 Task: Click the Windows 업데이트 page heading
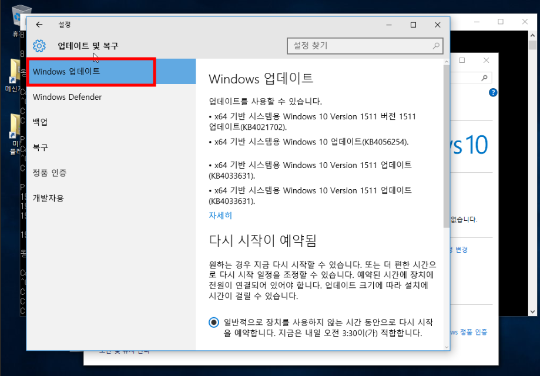(x=261, y=79)
